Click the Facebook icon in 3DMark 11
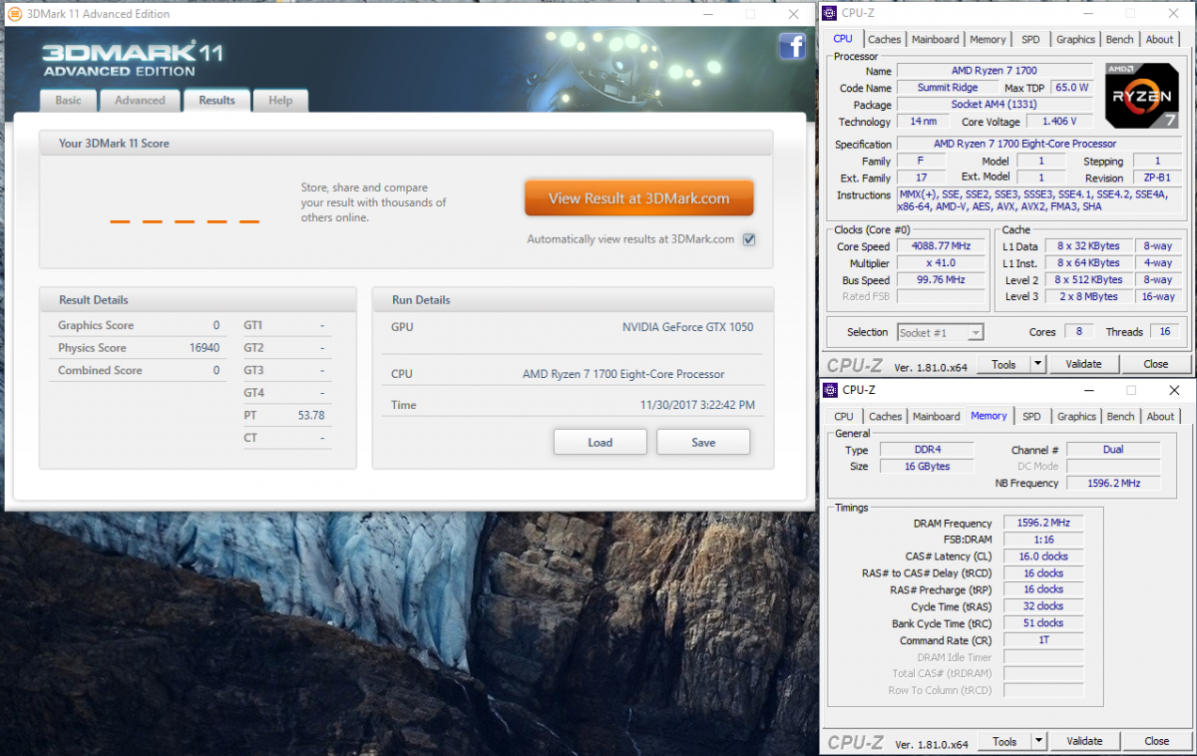The image size is (1197, 756). tap(792, 46)
